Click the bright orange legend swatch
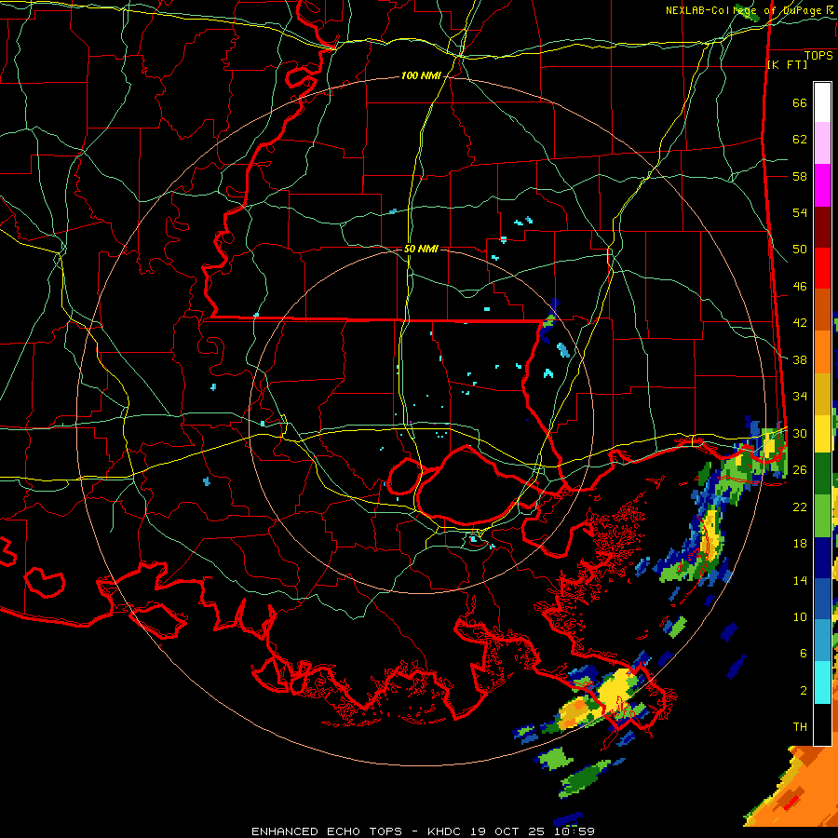838x838 pixels. 822,352
